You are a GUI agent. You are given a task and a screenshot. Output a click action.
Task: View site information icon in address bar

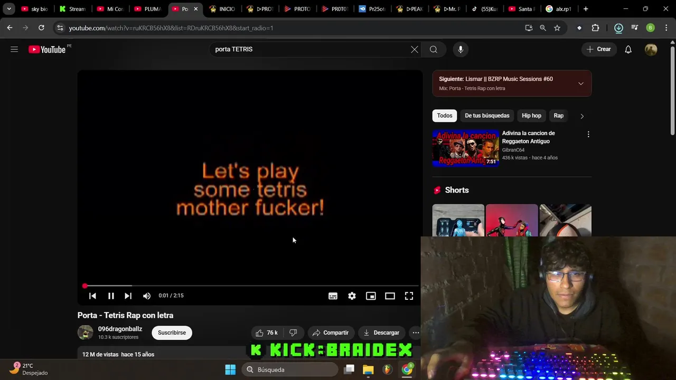60,28
